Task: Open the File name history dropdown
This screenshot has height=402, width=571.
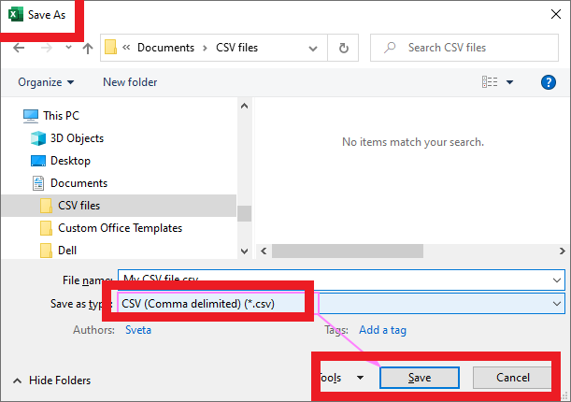Action: pos(558,280)
